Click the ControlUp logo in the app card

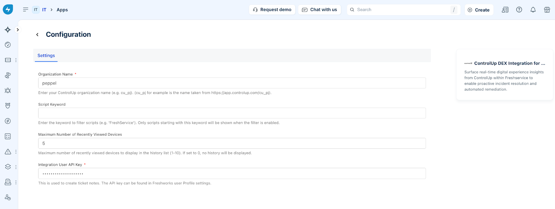tap(468, 63)
